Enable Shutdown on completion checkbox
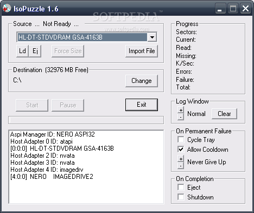The height and width of the screenshot is (213, 254). coord(181,197)
